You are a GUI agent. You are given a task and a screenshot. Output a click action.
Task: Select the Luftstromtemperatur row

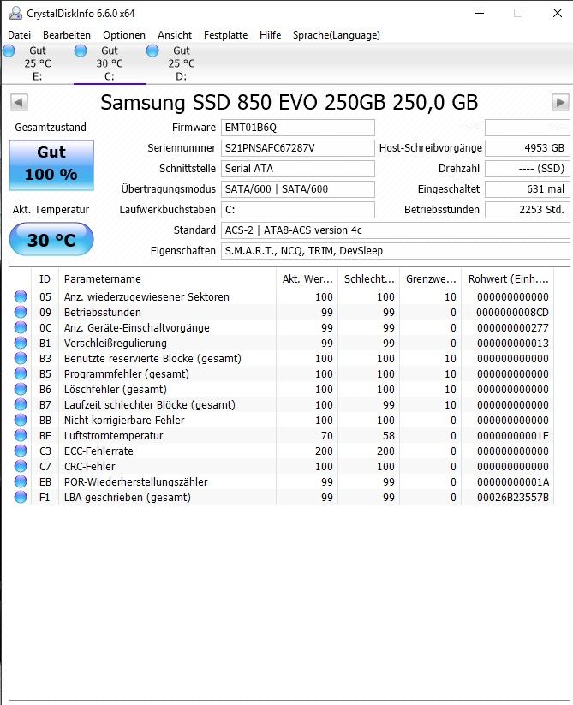pyautogui.click(x=282, y=435)
